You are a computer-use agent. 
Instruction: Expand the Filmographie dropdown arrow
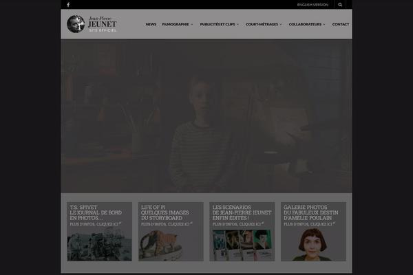click(x=192, y=25)
